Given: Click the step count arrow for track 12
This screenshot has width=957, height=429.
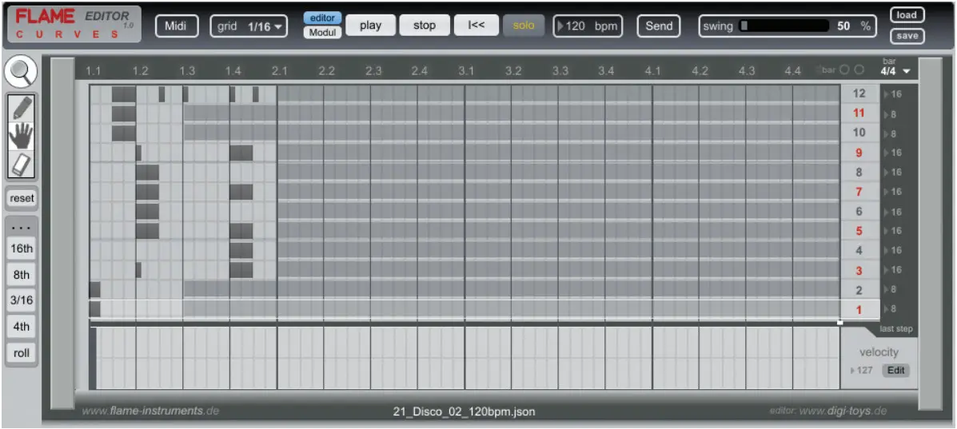Looking at the screenshot, I should click(887, 94).
